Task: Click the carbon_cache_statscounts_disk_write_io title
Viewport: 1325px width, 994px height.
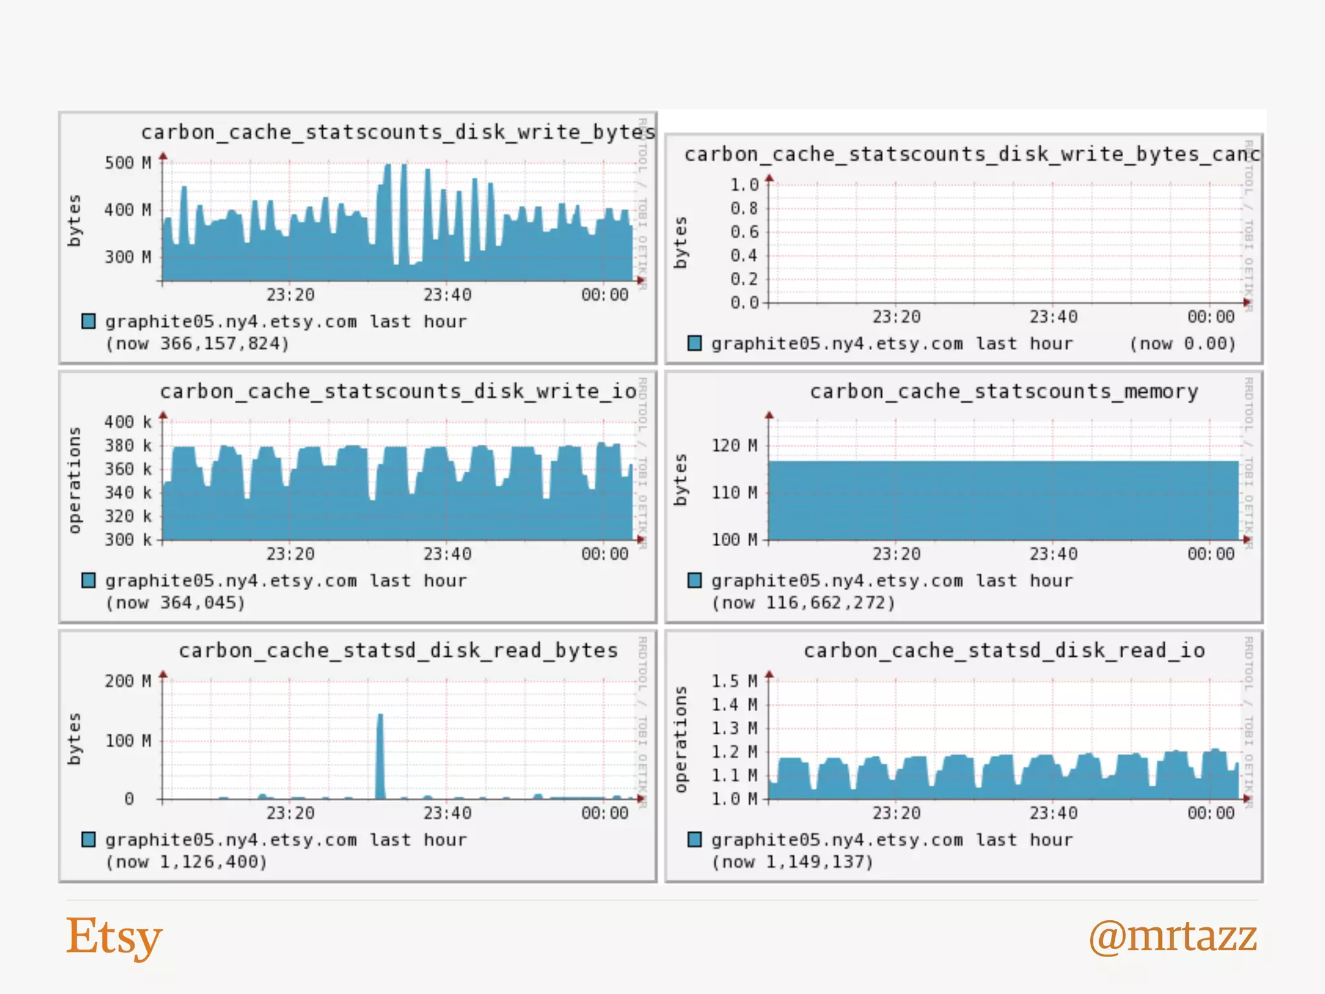Action: tap(398, 392)
